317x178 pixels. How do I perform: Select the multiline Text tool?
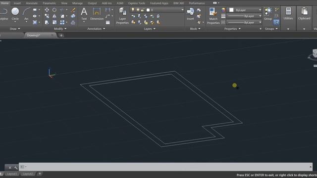(84, 14)
